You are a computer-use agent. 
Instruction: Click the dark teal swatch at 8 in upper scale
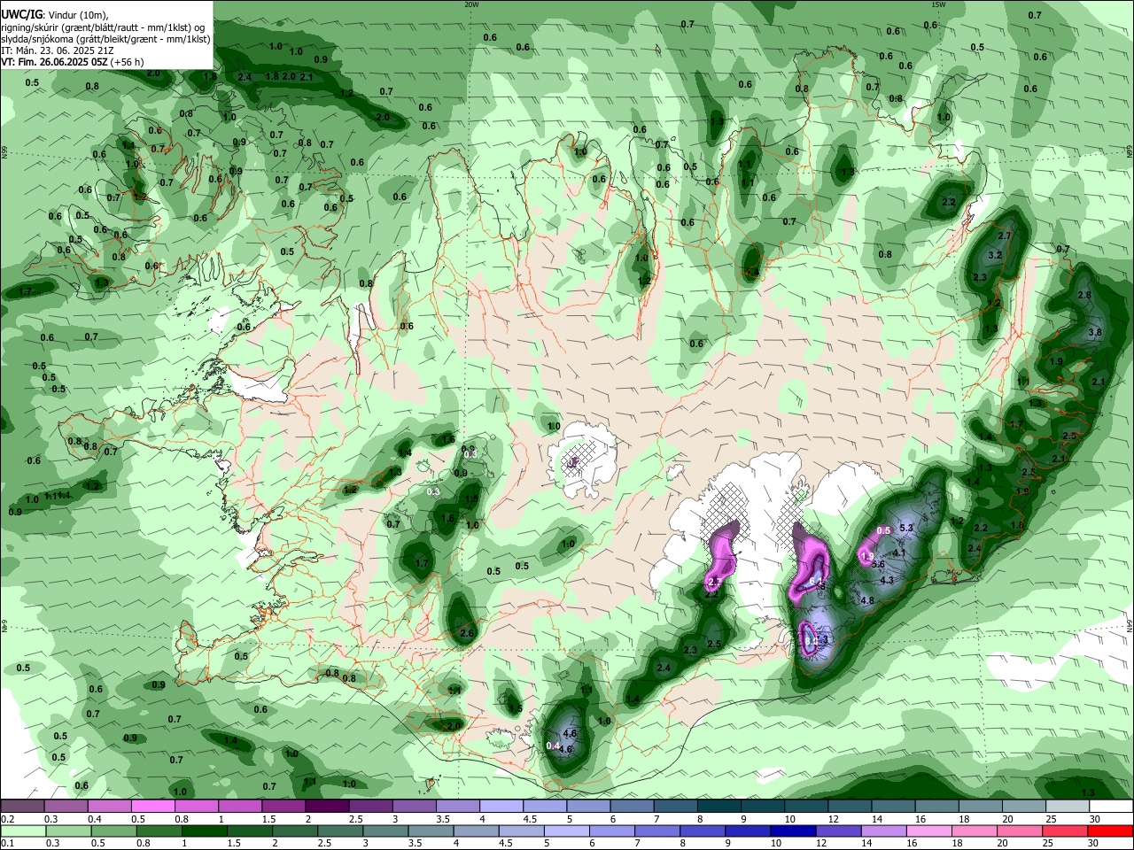[x=718, y=806]
